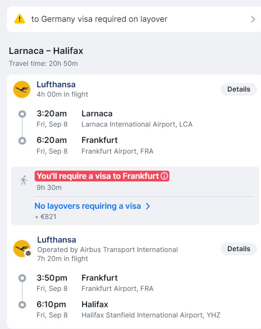Click the to Germany visa required on layover text
Screen dimensions: 261x329
coord(99,19)
